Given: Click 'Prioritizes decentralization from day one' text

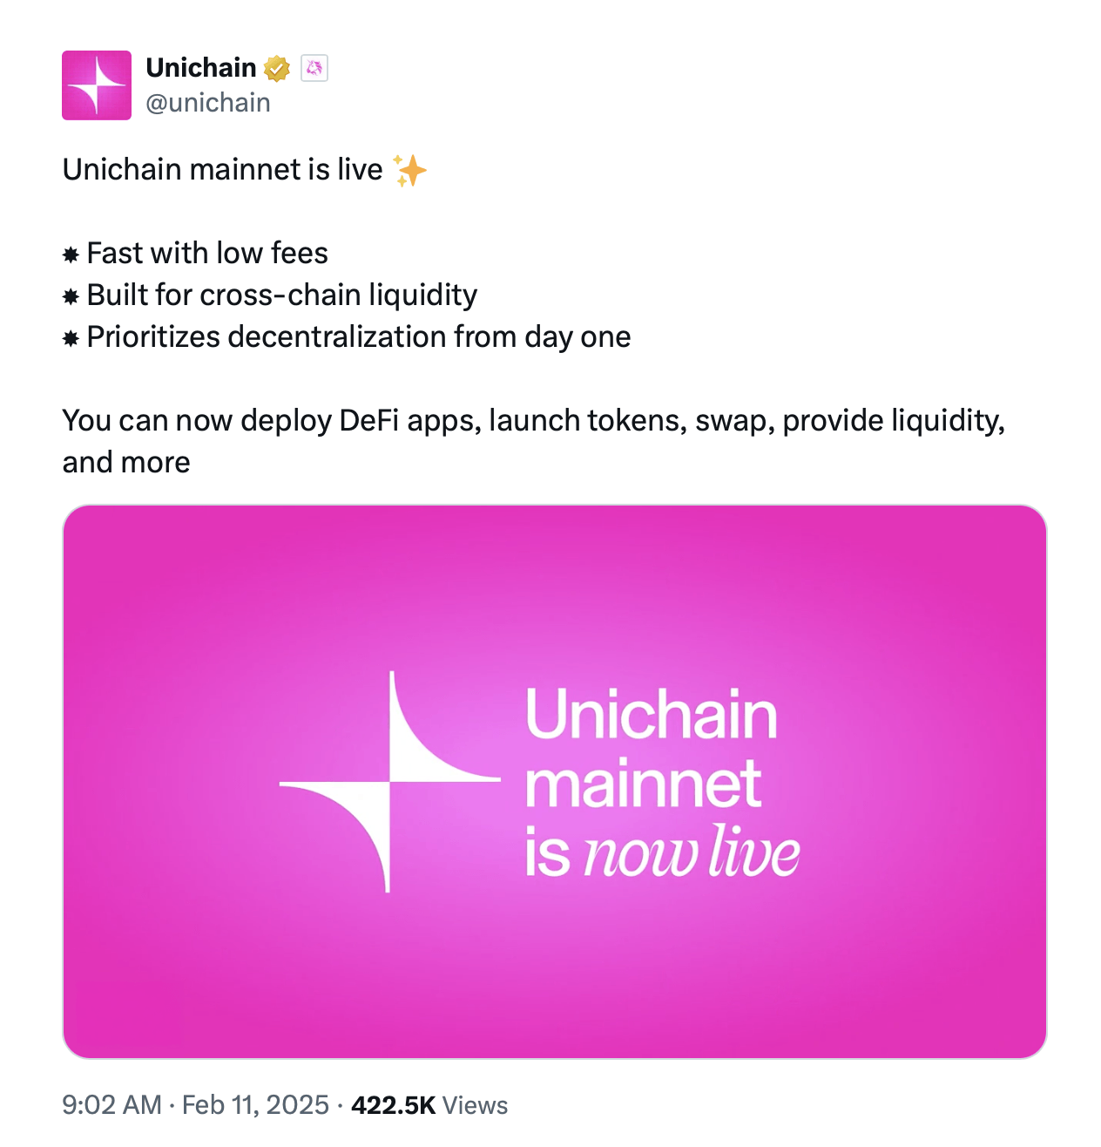Looking at the screenshot, I should click(x=357, y=336).
